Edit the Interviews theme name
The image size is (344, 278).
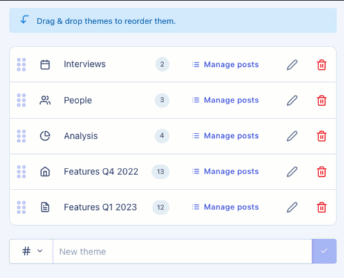click(292, 65)
